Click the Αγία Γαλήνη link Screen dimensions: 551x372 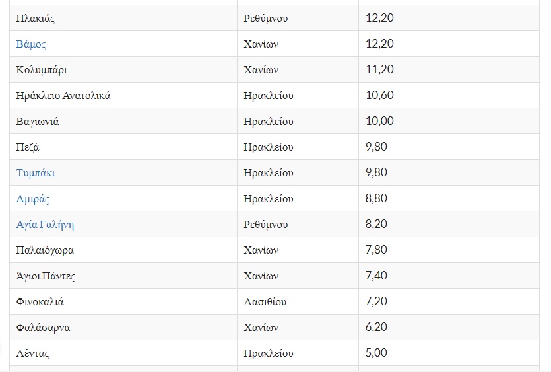point(45,225)
